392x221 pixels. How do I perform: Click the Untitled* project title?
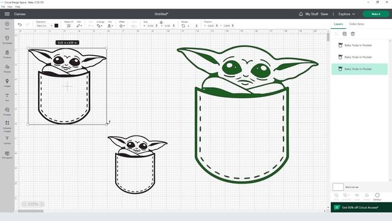(x=161, y=14)
